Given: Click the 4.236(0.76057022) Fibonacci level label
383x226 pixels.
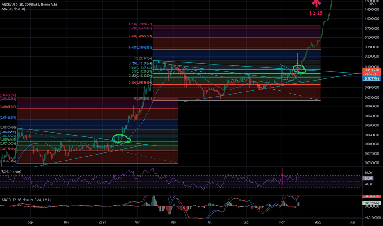Looking at the screenshot, I should pos(140,24).
